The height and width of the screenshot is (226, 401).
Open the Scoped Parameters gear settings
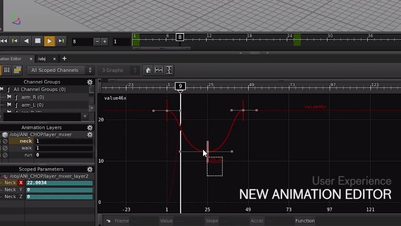point(89,169)
